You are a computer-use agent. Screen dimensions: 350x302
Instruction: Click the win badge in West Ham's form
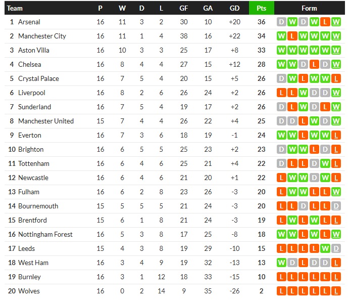coord(281,263)
